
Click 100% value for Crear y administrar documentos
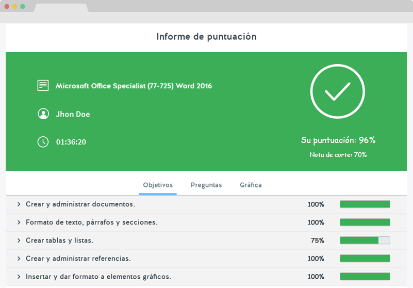click(316, 204)
